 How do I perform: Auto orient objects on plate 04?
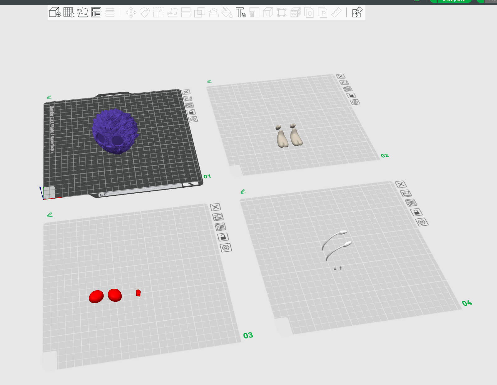(x=406, y=194)
